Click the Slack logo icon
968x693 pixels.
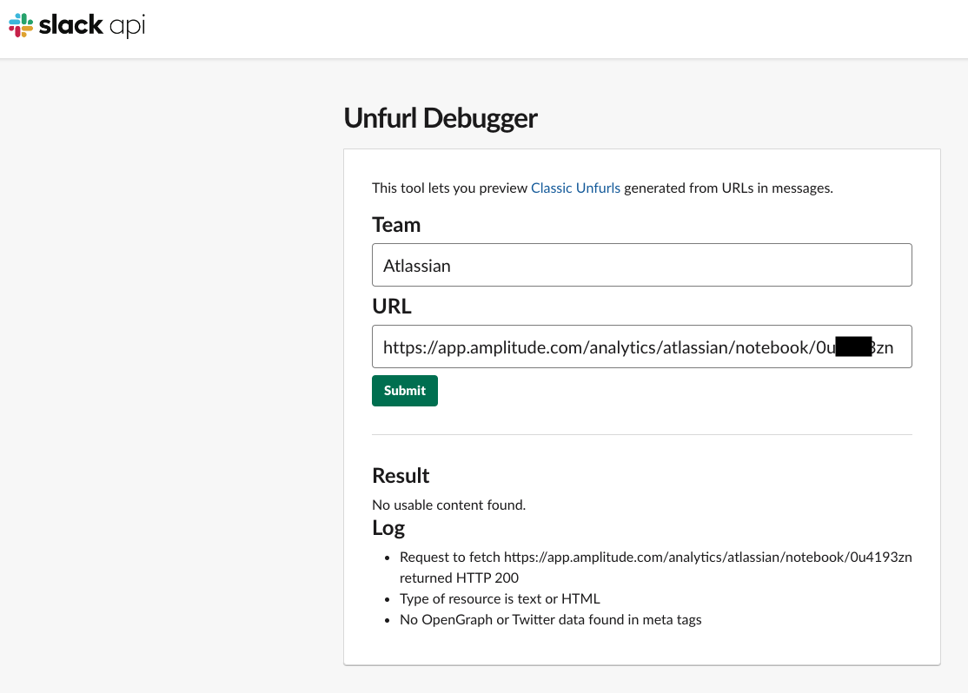[x=21, y=25]
